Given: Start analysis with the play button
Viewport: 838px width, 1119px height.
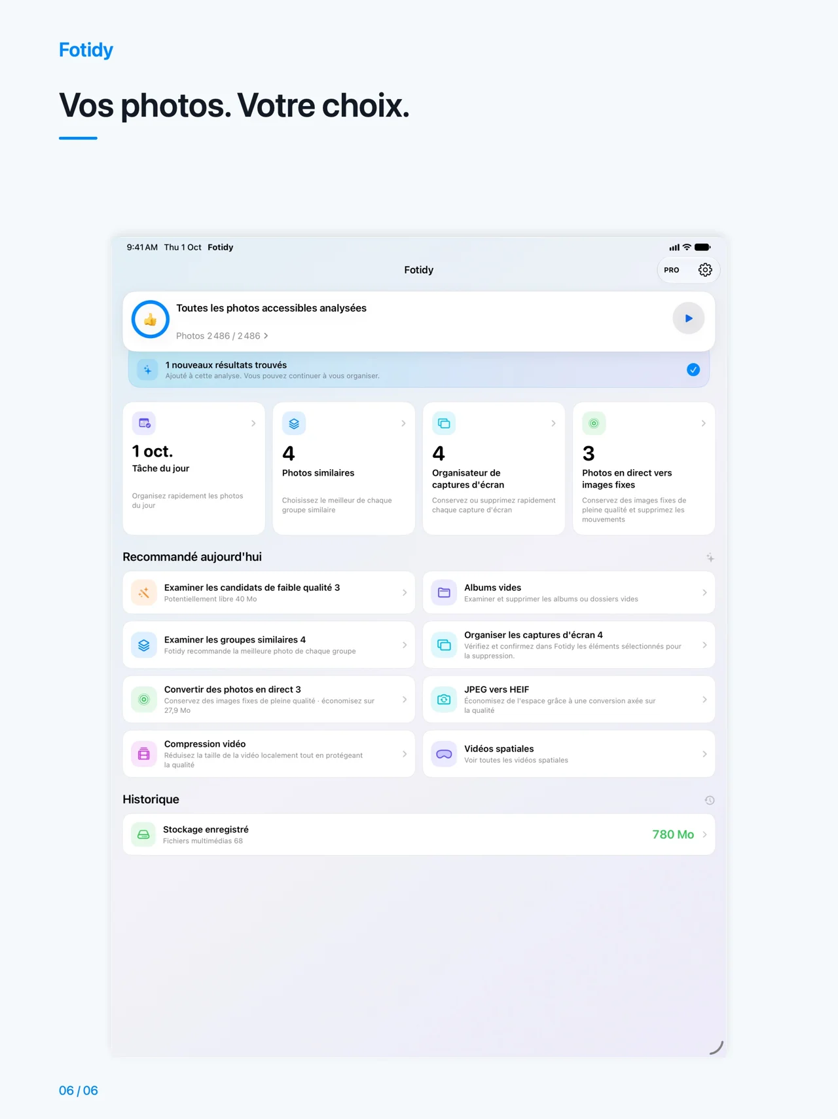Looking at the screenshot, I should point(688,318).
